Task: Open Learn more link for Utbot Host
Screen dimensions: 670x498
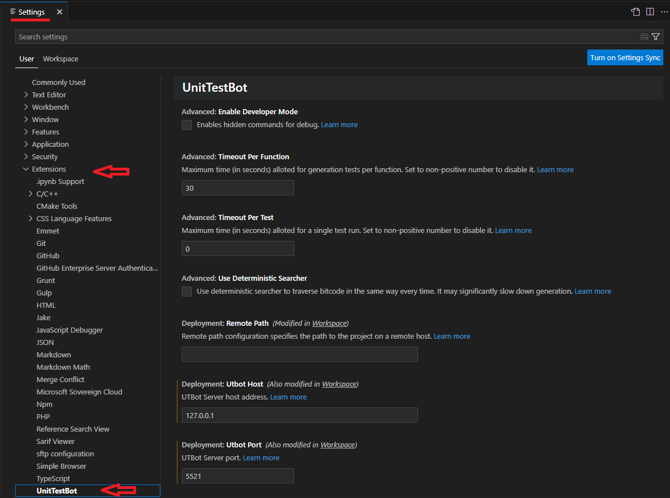Action: (288, 397)
